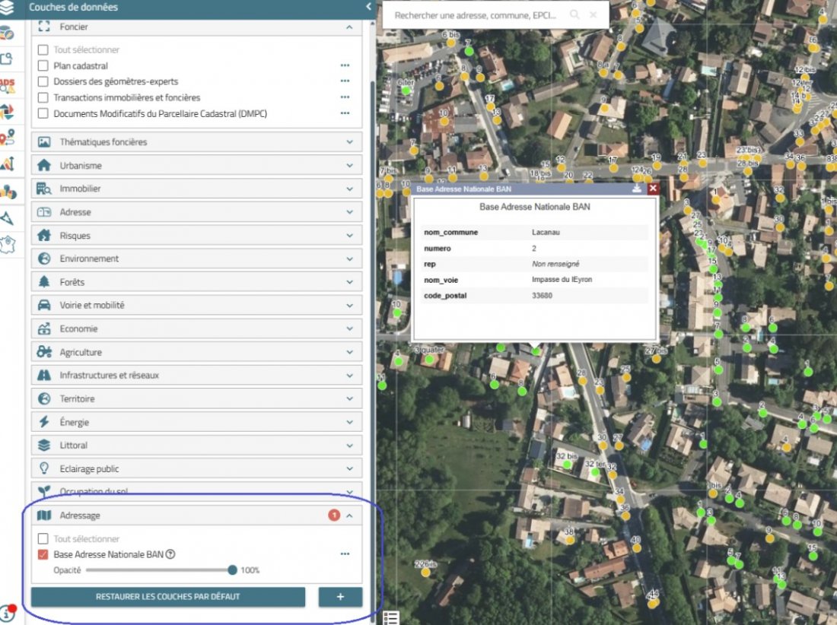Screen dimensions: 837x625
Task: Enable the Plan cadastral checkbox
Action: pos(43,66)
